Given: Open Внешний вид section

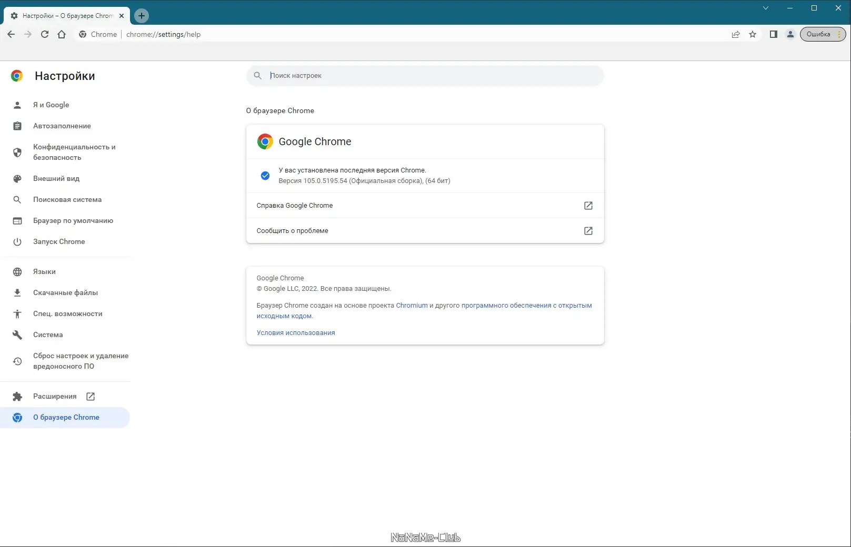Looking at the screenshot, I should (65, 178).
